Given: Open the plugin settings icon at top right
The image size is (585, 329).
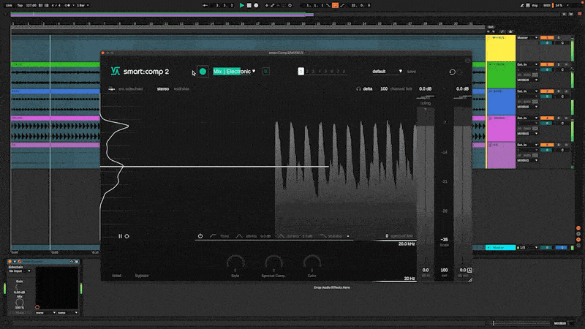Looking at the screenshot, I should pos(467,60).
